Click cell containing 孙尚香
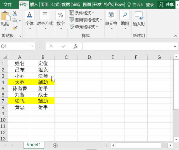 tap(20, 88)
